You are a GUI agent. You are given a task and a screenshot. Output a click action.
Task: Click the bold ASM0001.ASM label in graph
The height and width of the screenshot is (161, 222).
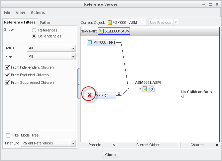tap(148, 82)
